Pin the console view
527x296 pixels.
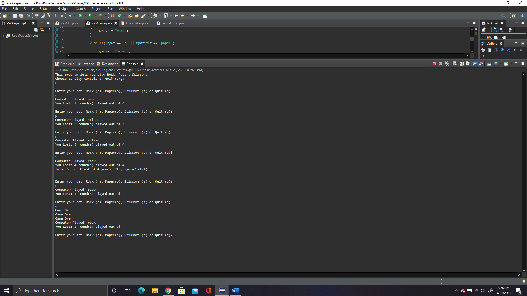click(489, 64)
